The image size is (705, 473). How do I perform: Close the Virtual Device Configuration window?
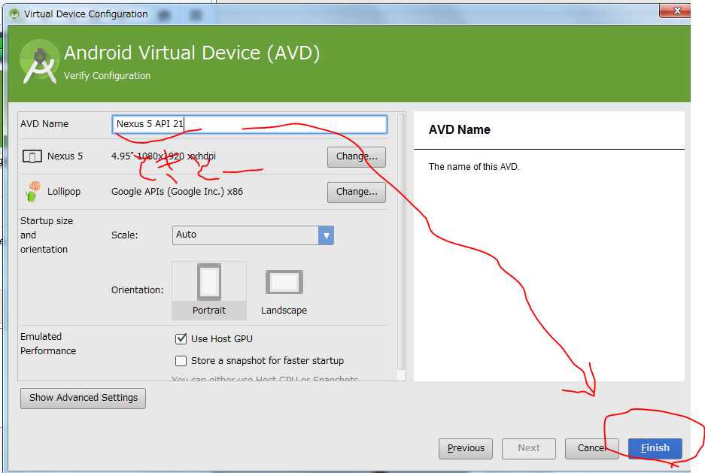tap(677, 11)
